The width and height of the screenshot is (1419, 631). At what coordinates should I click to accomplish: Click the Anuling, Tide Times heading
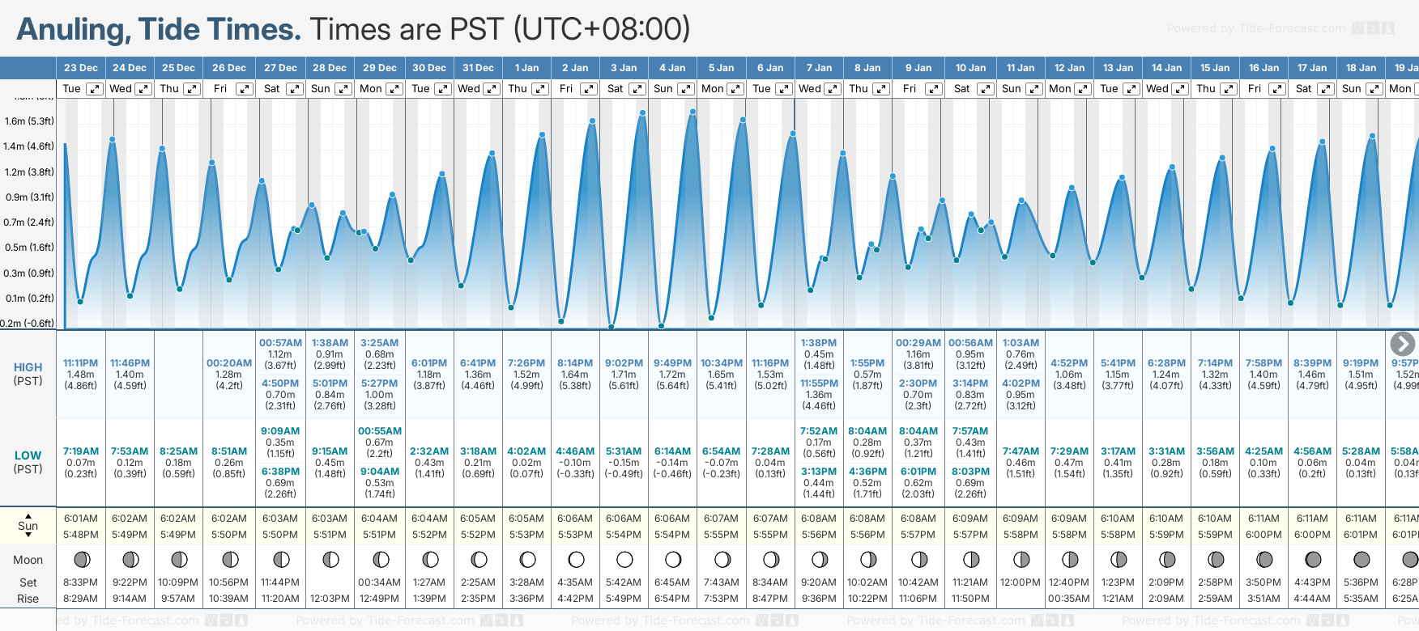tap(159, 29)
